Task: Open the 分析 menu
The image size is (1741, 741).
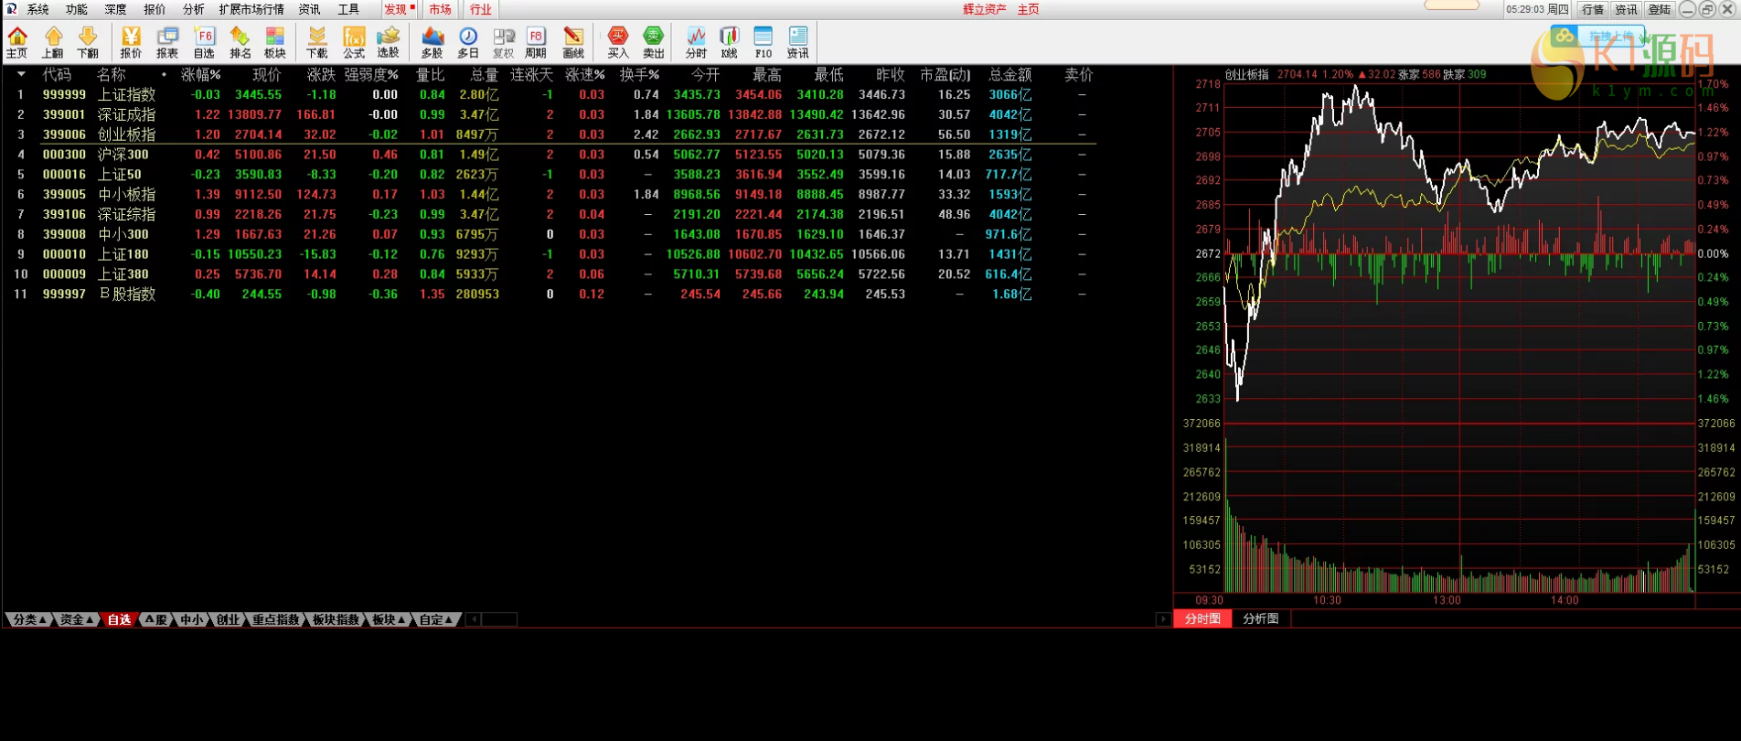Action: tap(194, 9)
